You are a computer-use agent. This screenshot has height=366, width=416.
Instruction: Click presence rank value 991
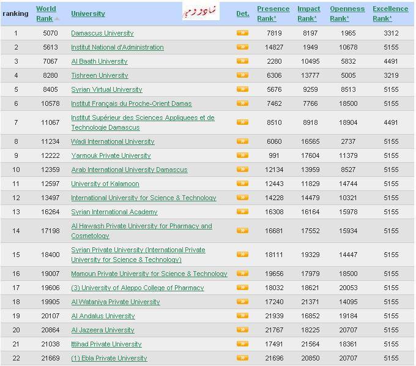coord(274,155)
